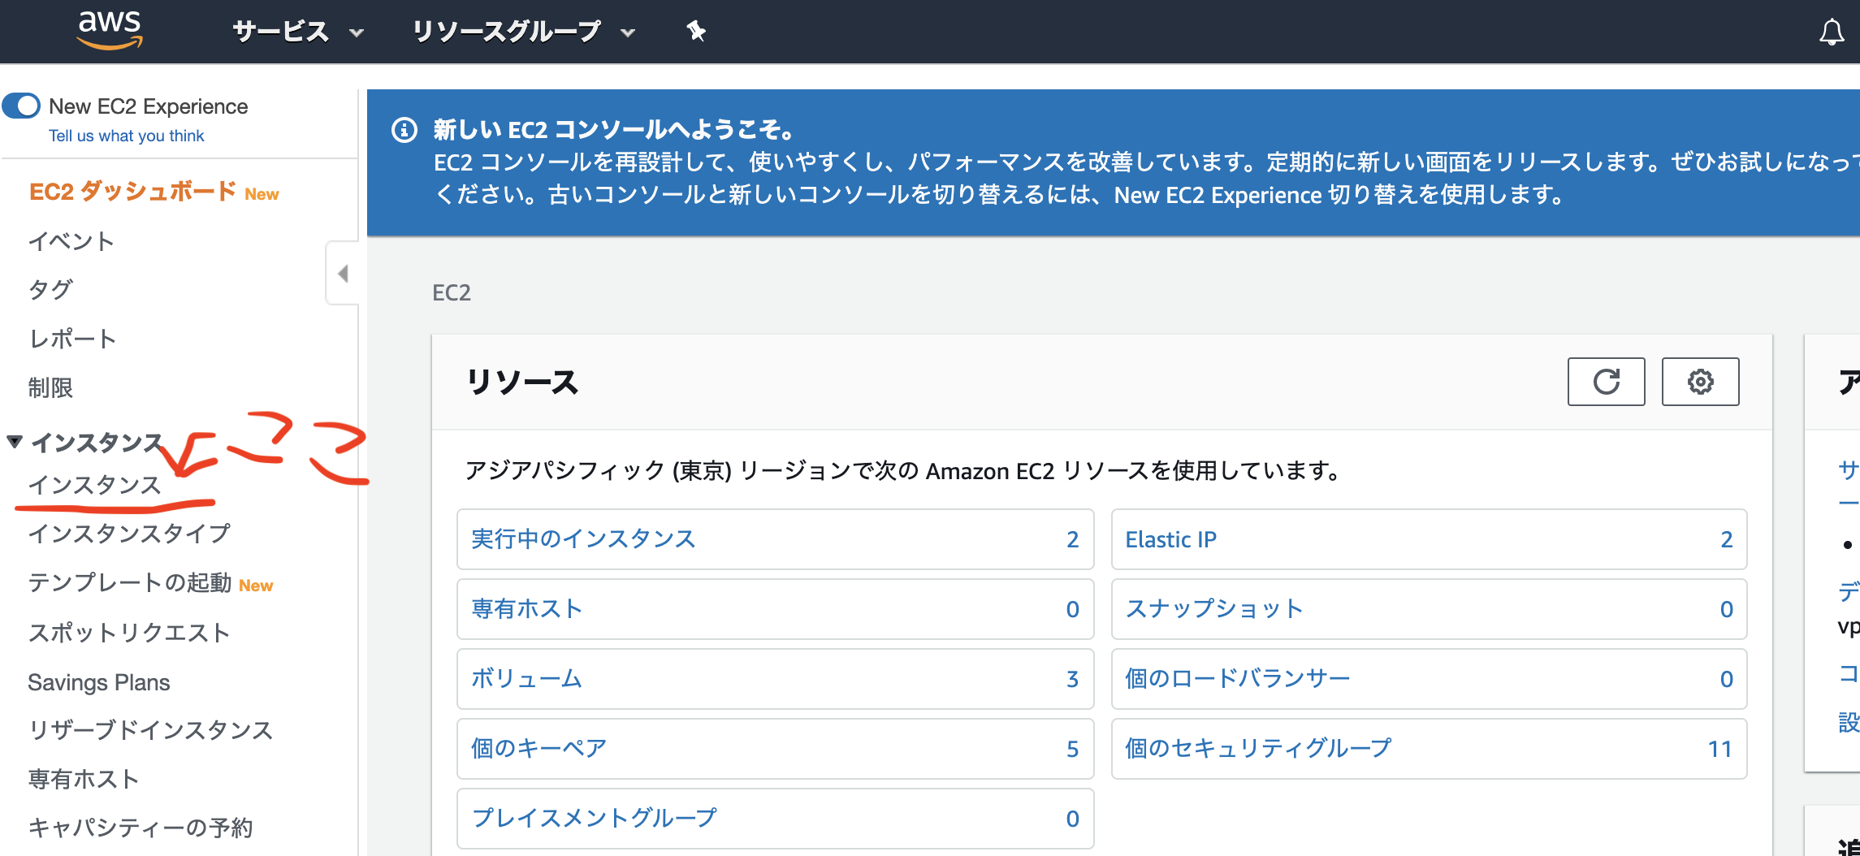Click the 専有ホスト resource card
Image resolution: width=1860 pixels, height=856 pixels.
(775, 609)
